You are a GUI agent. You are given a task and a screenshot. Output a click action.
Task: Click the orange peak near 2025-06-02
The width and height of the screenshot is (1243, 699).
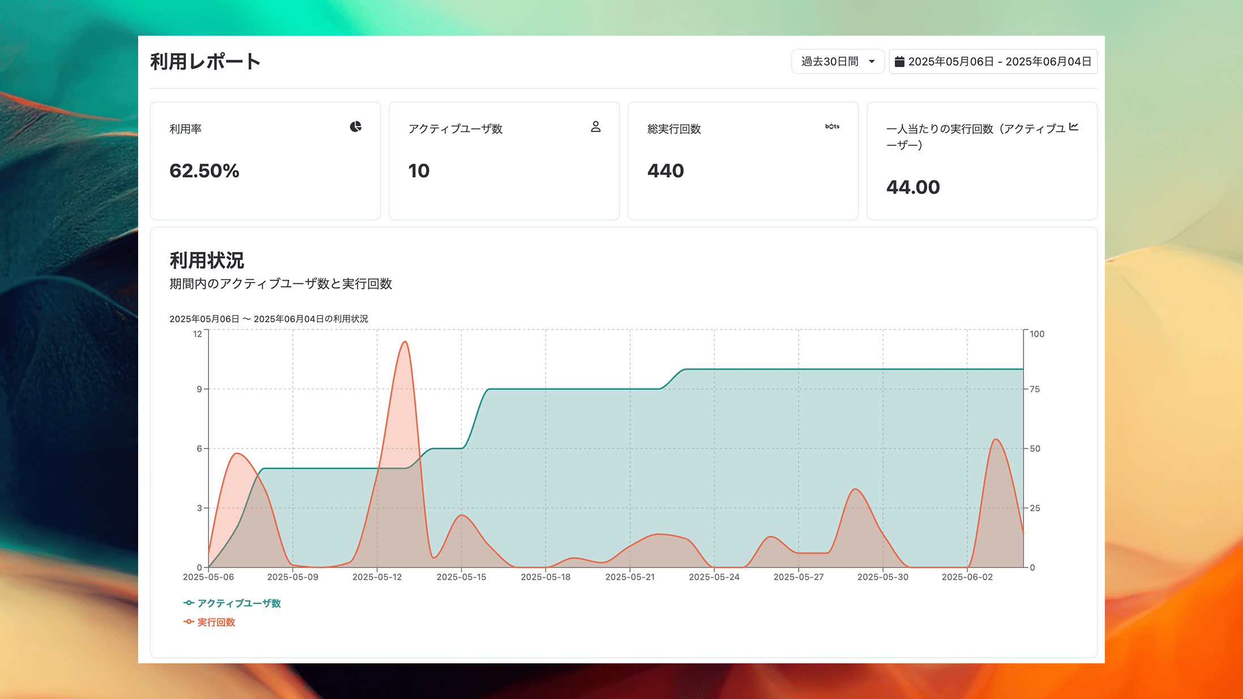click(995, 440)
